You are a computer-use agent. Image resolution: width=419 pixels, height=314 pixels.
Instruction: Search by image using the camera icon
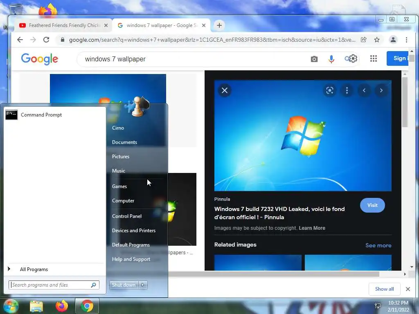[314, 59]
